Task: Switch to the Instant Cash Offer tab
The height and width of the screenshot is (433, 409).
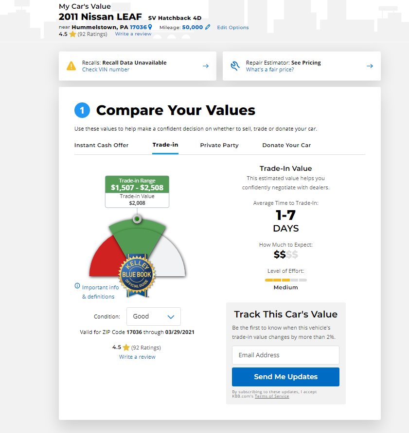Action: click(x=101, y=145)
